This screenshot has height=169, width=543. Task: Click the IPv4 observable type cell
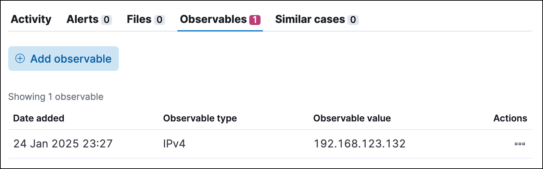click(x=174, y=144)
